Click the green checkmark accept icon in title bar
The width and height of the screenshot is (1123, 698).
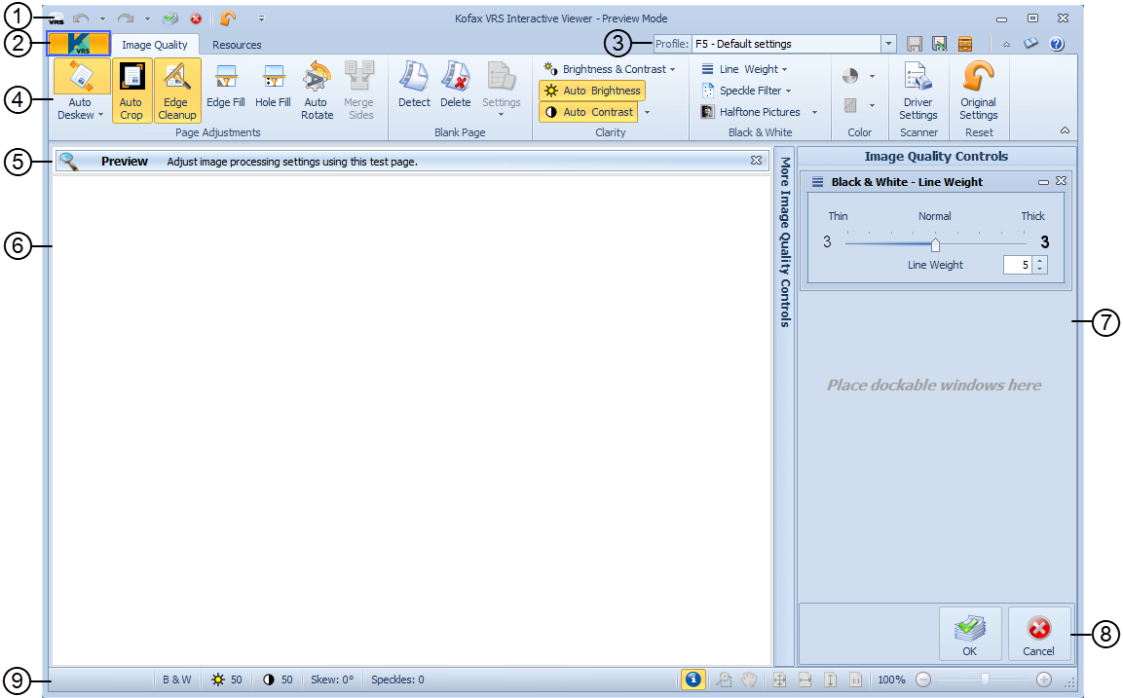pos(169,18)
